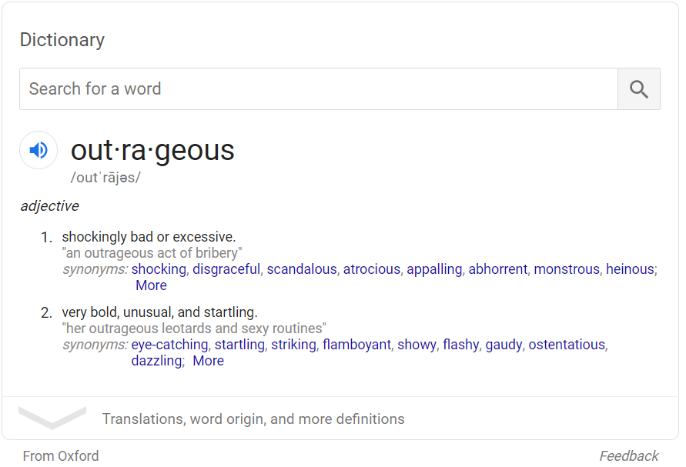Click the synonym 'abhorrent'
Viewport: 686px width, 467px height.
tap(498, 269)
